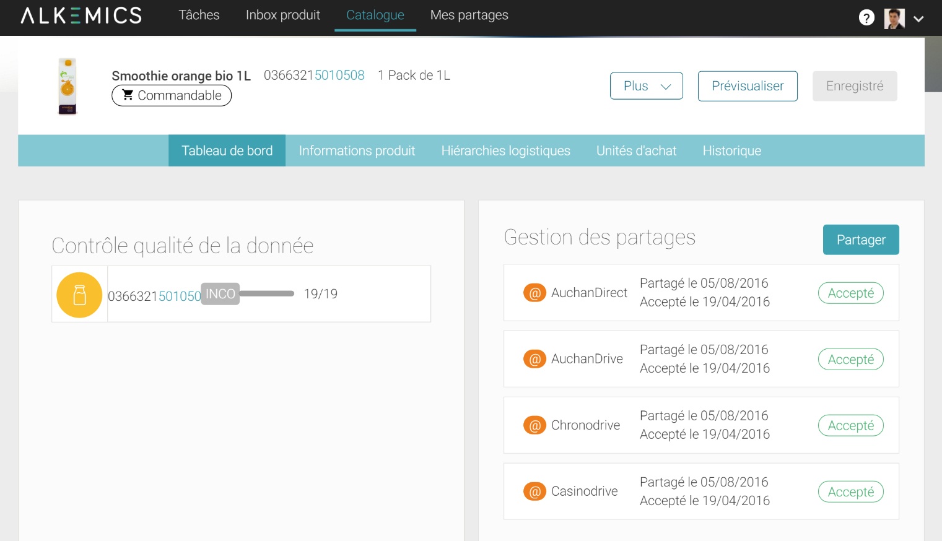The height and width of the screenshot is (541, 942).
Task: Click the AuchanDrive retailer name
Action: pos(587,359)
